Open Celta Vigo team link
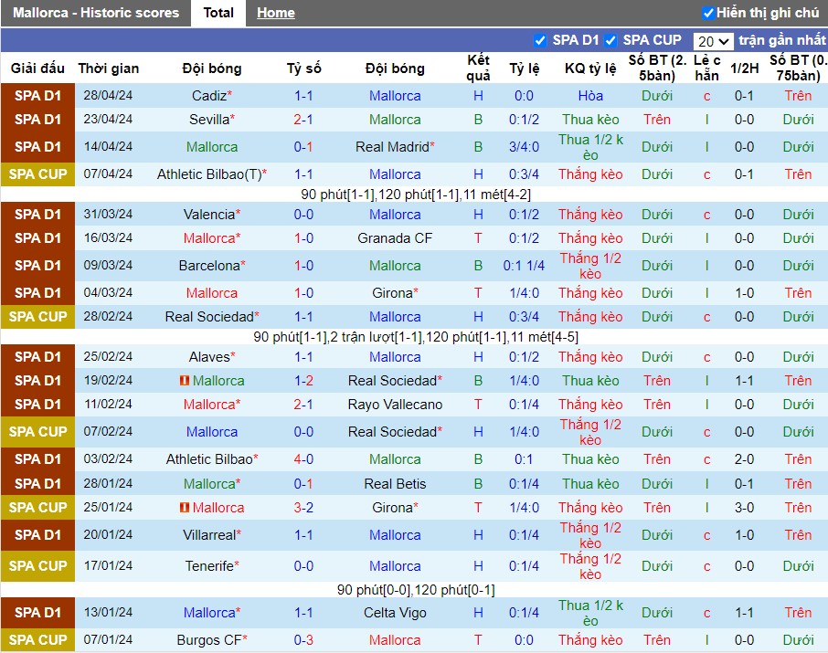 point(395,612)
